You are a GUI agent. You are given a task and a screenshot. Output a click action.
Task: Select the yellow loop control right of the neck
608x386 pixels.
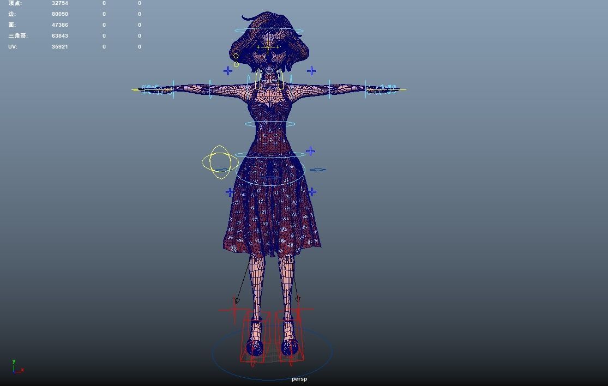click(280, 80)
